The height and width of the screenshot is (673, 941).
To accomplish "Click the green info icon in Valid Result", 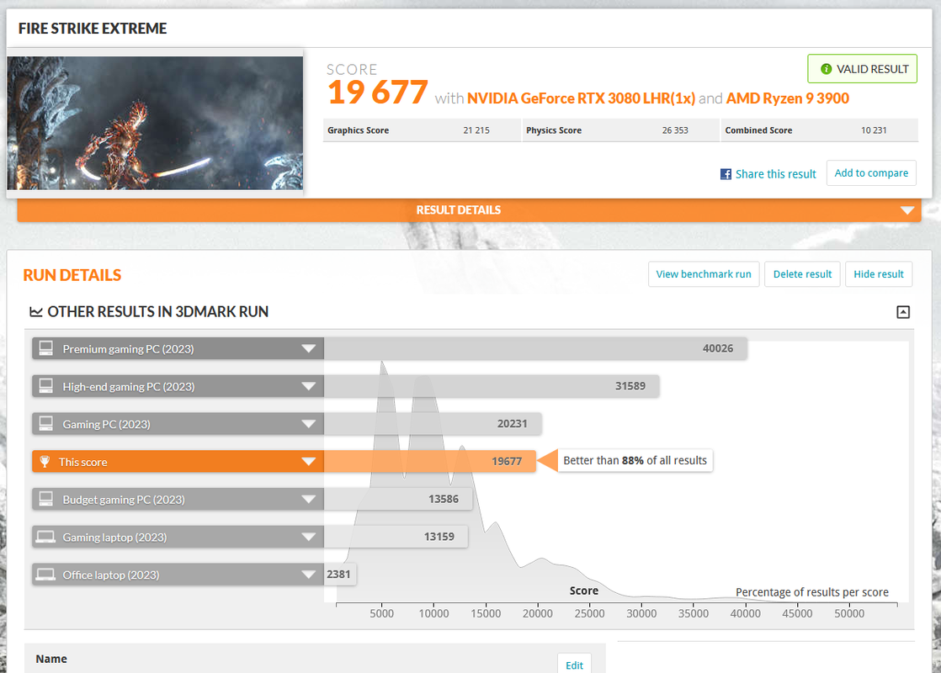I will (x=826, y=69).
